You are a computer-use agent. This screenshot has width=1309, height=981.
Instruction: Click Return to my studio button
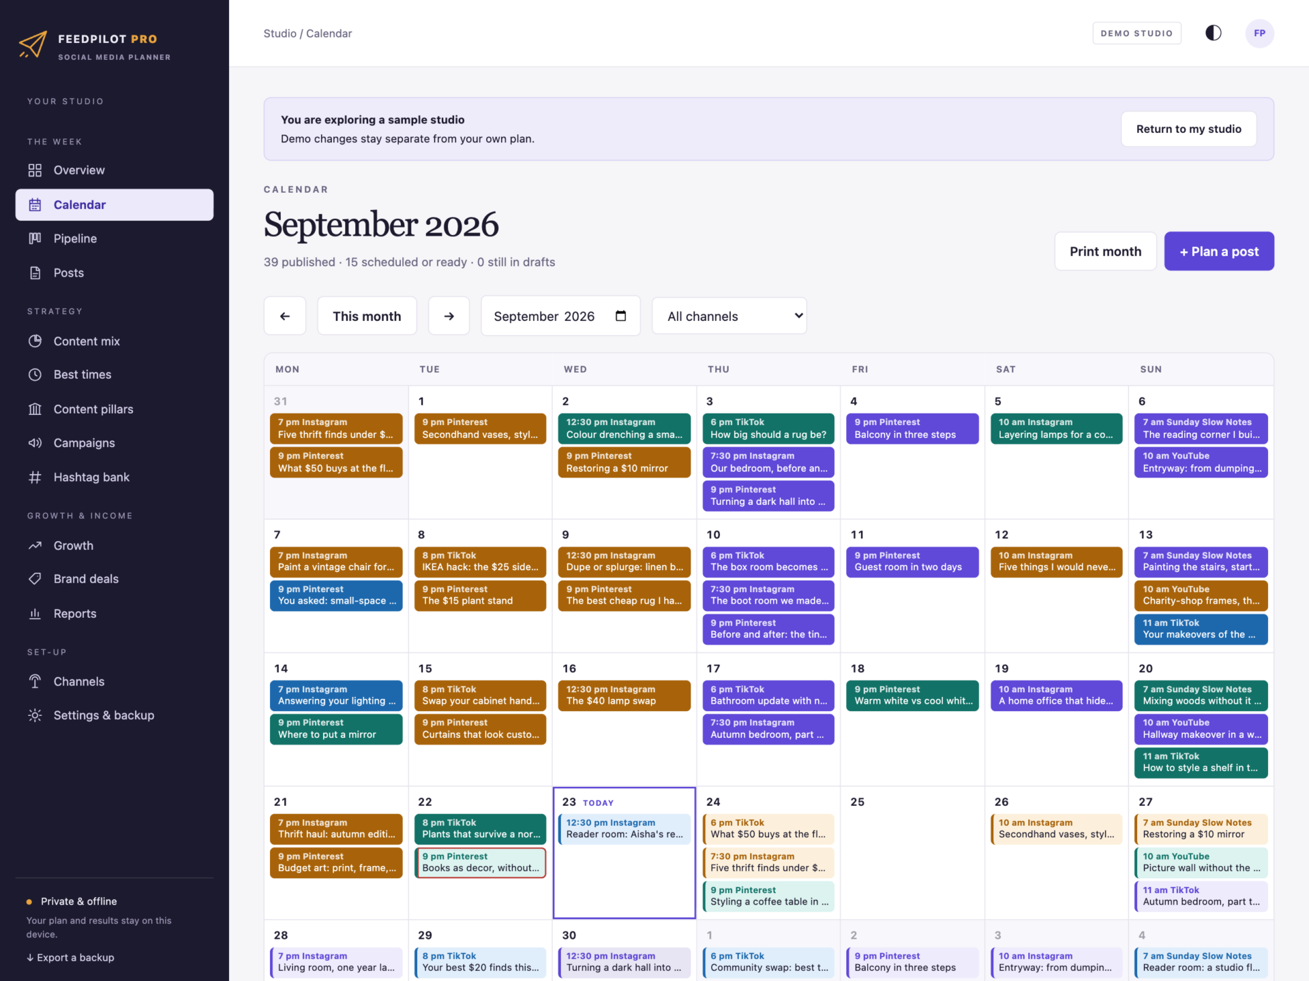click(1188, 129)
